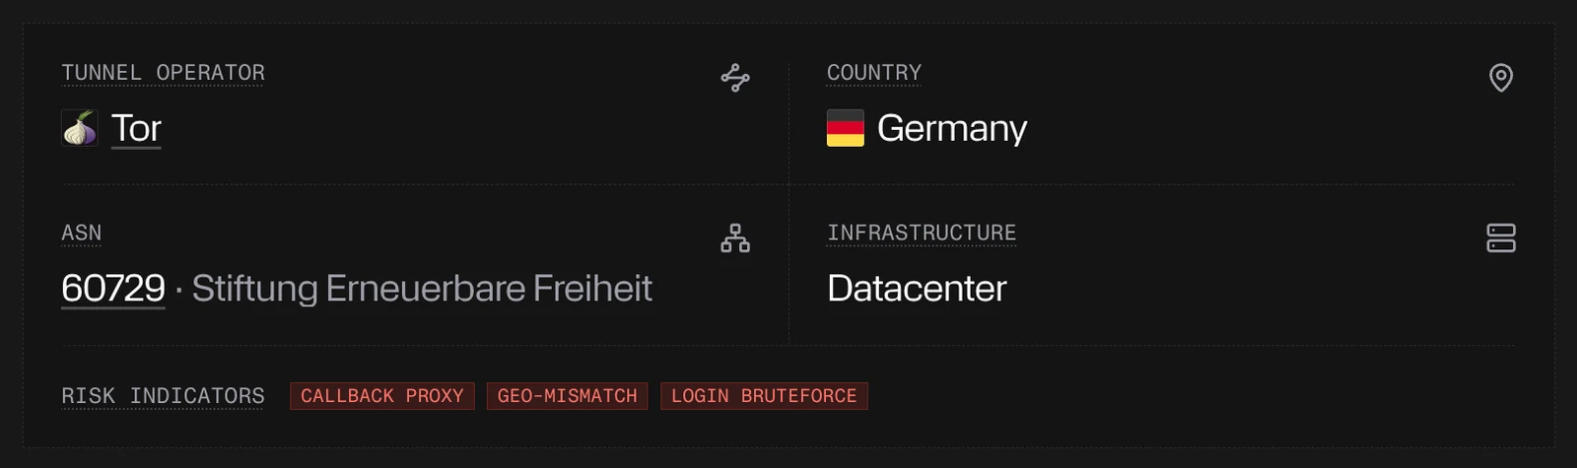Click the network hierarchy ASN icon

coord(735,238)
